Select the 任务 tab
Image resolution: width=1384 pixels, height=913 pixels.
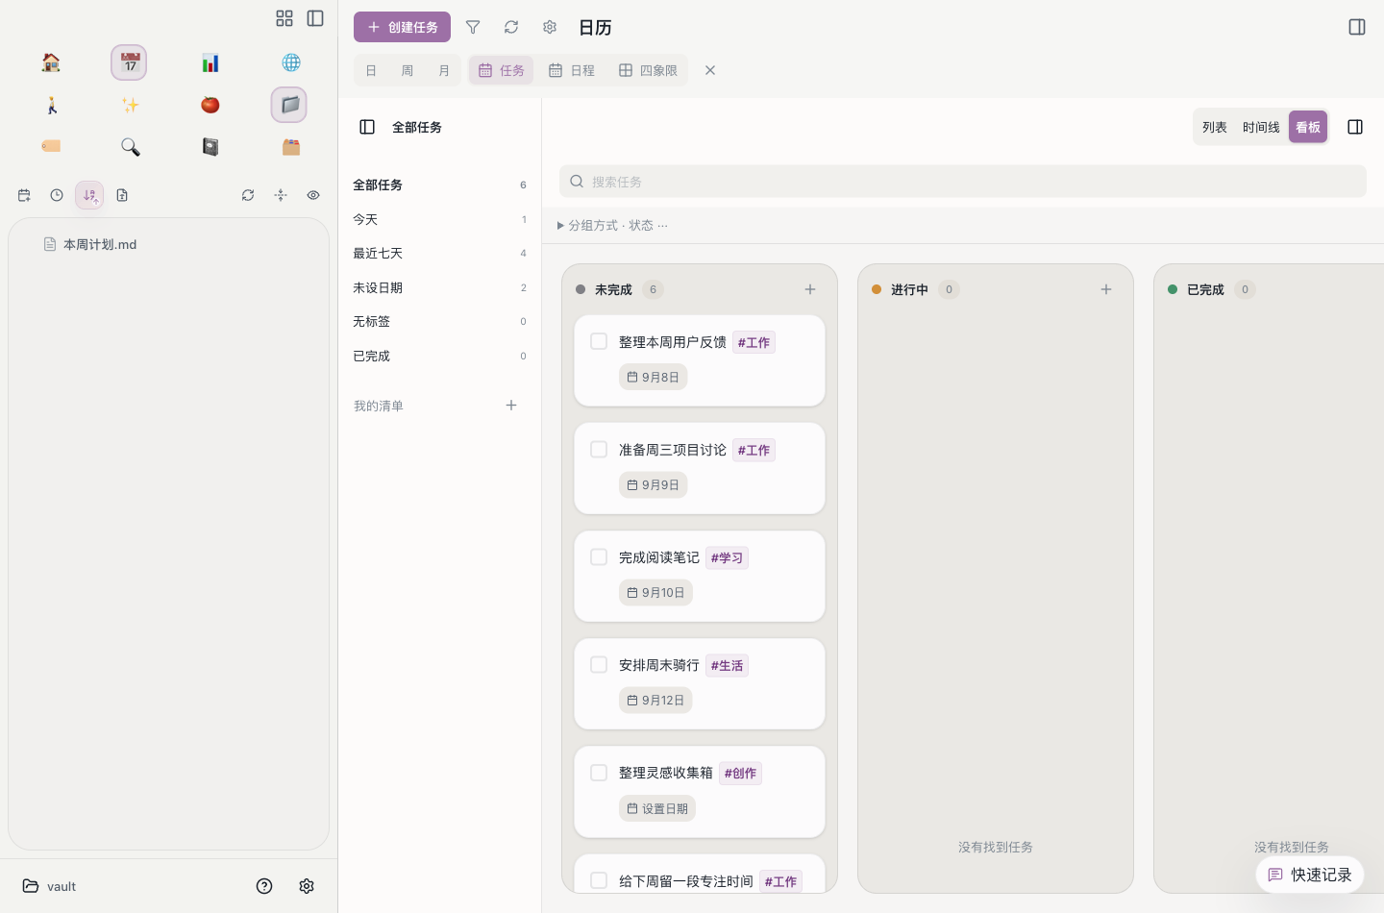click(x=502, y=70)
